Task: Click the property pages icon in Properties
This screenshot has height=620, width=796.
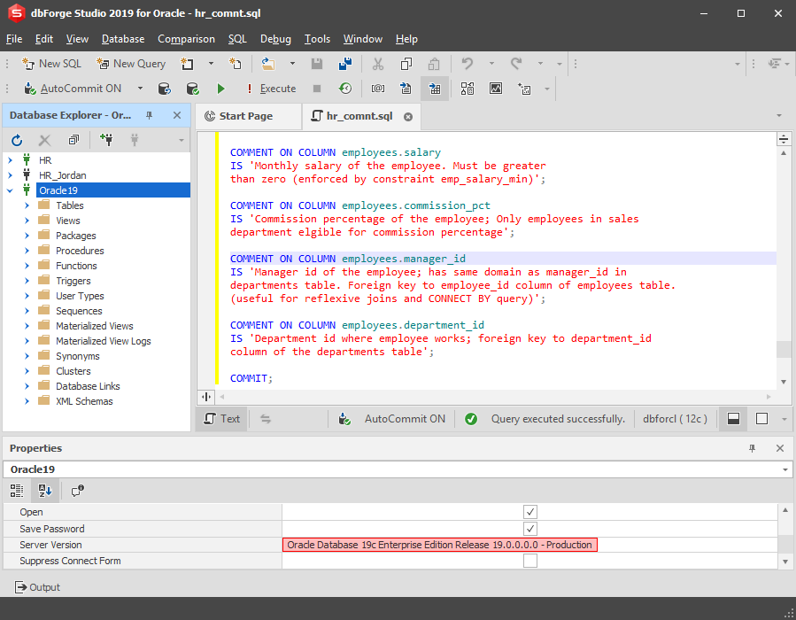Action: (77, 491)
